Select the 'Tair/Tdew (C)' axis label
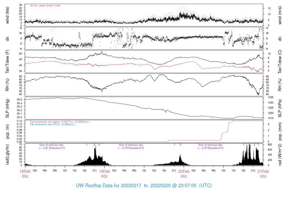 [x=280, y=62]
